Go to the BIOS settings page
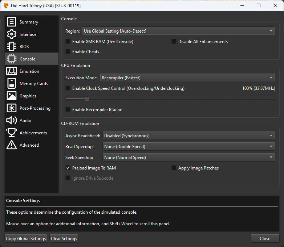This screenshot has width=284, height=247. click(32, 46)
